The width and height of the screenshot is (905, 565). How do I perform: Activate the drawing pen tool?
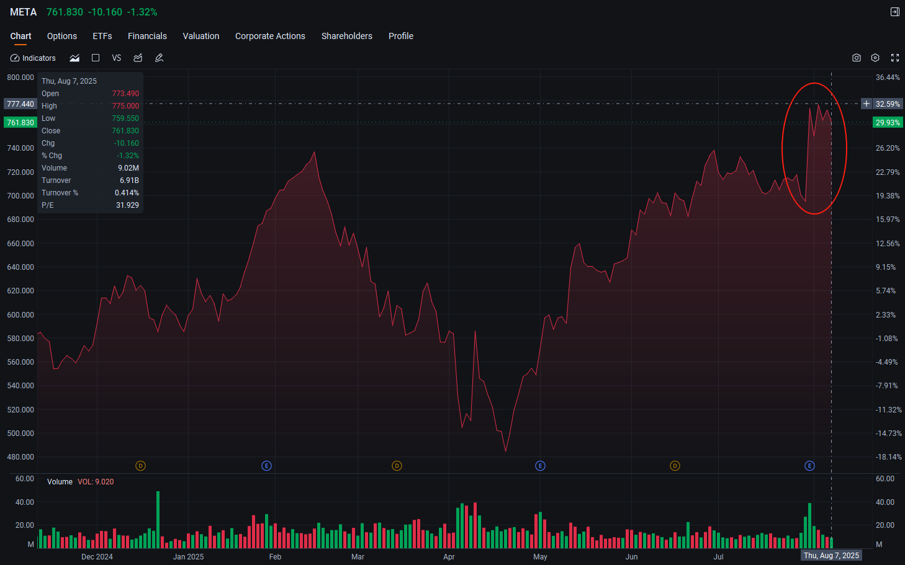[159, 58]
